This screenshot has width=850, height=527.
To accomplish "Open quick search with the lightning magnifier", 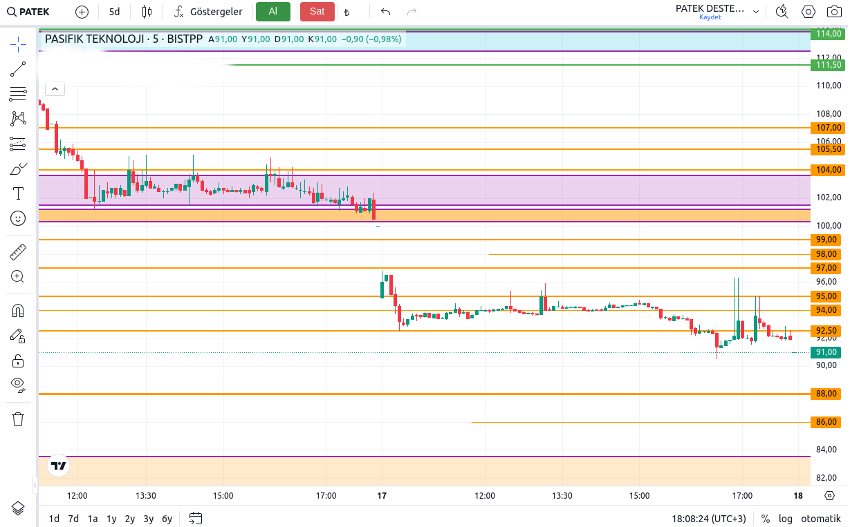I will pos(782,12).
